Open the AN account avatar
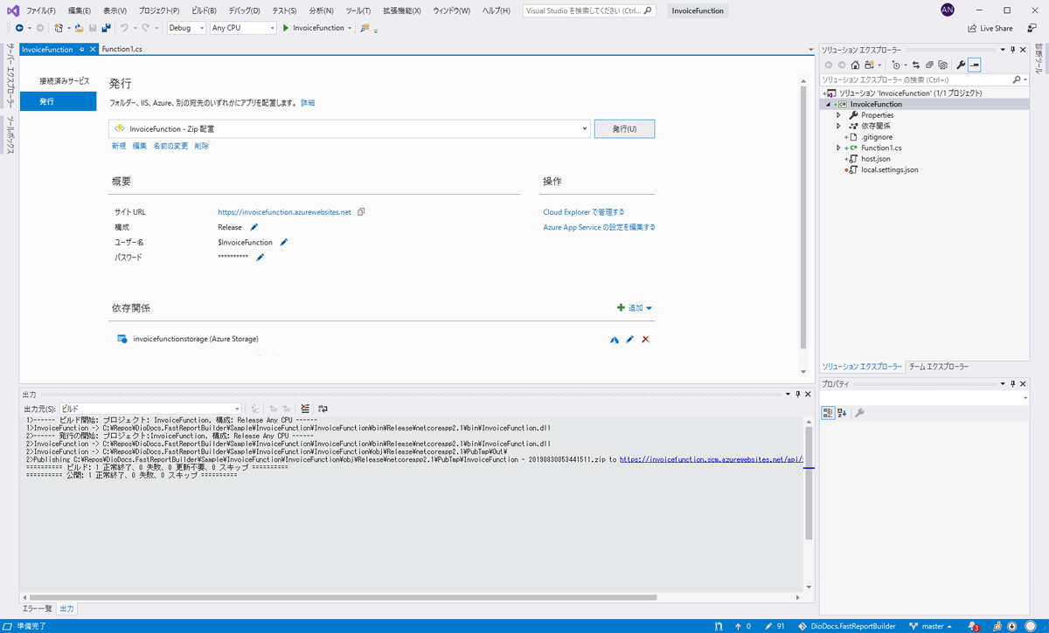The height and width of the screenshot is (633, 1049). (948, 10)
